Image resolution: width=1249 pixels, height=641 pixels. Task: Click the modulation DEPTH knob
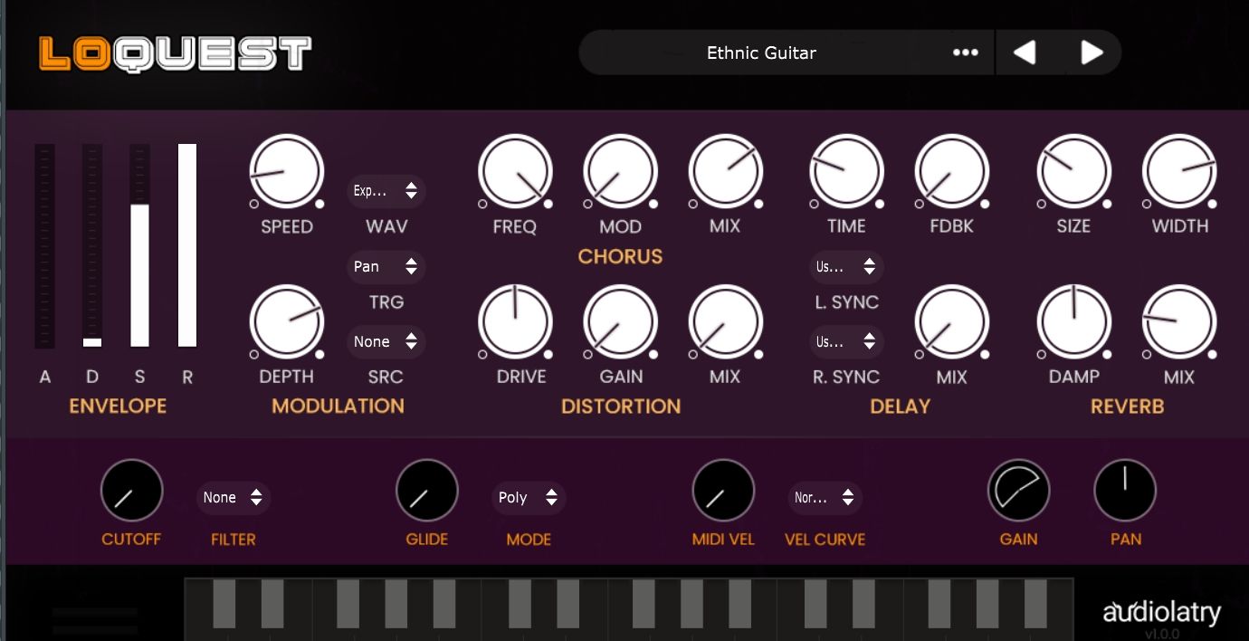[287, 321]
